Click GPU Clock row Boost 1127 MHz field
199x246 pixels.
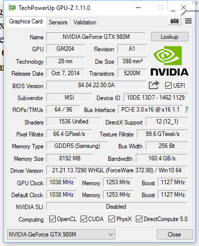coord(173,182)
